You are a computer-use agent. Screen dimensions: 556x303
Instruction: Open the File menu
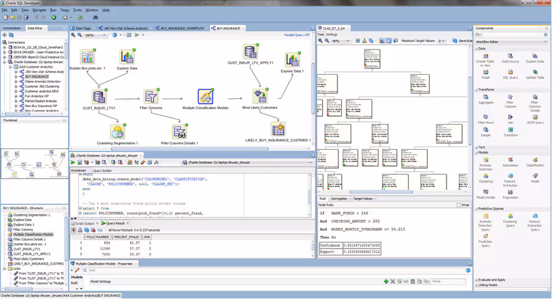[x=4, y=10]
